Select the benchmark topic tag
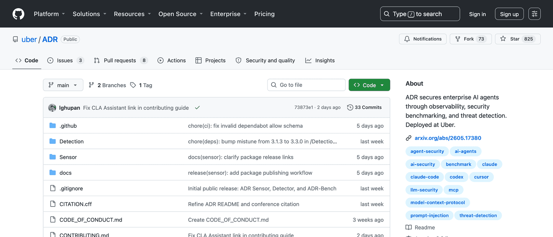Screen dimensions: 553x237 [x=458, y=164]
